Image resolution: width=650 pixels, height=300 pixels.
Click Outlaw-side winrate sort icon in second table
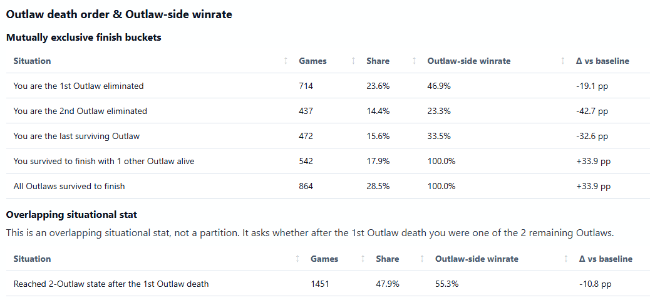(x=566, y=259)
